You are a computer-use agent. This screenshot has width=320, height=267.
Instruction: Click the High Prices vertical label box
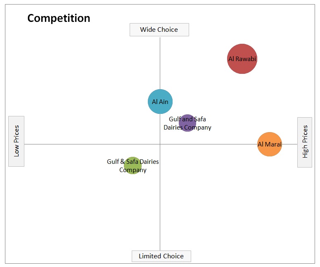coord(305,142)
